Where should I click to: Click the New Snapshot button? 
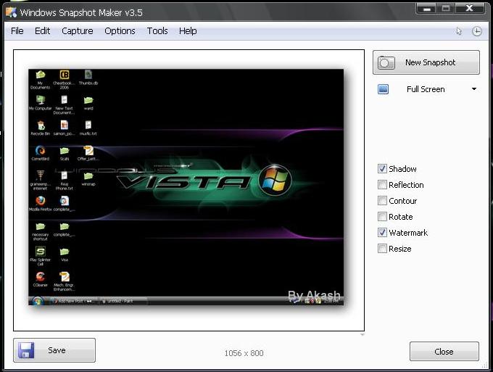click(426, 62)
